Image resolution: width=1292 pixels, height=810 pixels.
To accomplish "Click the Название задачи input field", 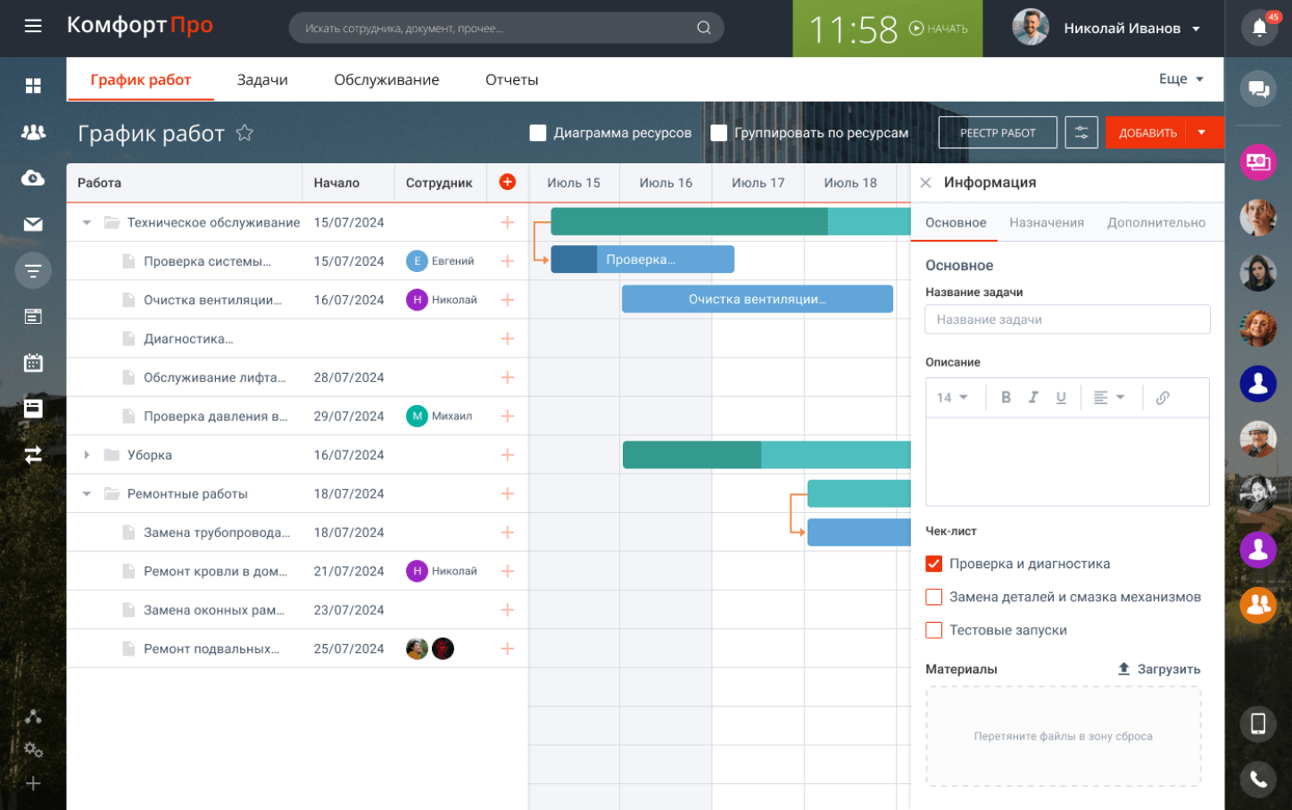I will pos(1066,319).
